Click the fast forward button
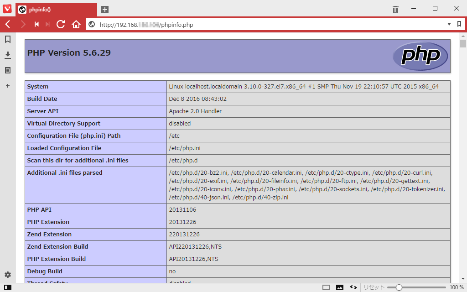 tap(47, 25)
